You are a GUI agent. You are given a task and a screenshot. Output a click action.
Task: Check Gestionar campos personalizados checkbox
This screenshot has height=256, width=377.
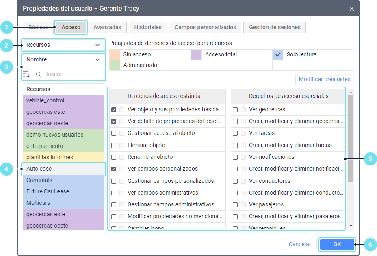(114, 181)
